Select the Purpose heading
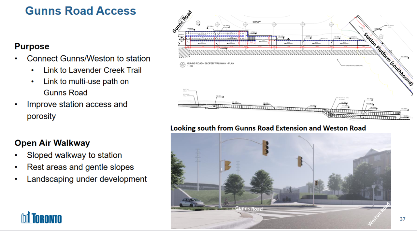Viewport: 417px width, 231px height. coord(32,46)
